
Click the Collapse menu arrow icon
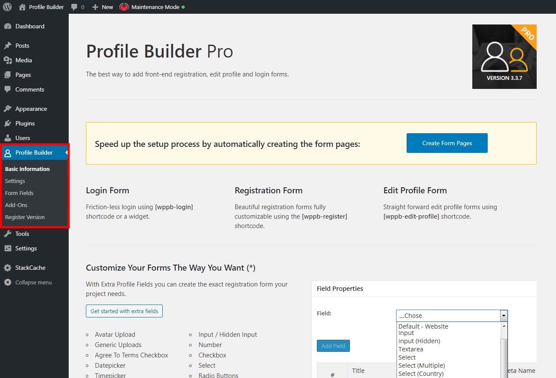[8, 282]
